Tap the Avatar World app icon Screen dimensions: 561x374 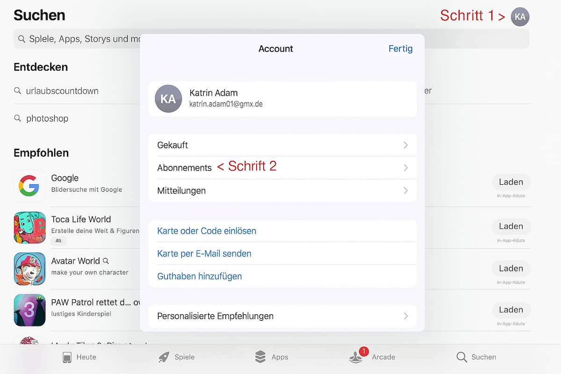29,269
